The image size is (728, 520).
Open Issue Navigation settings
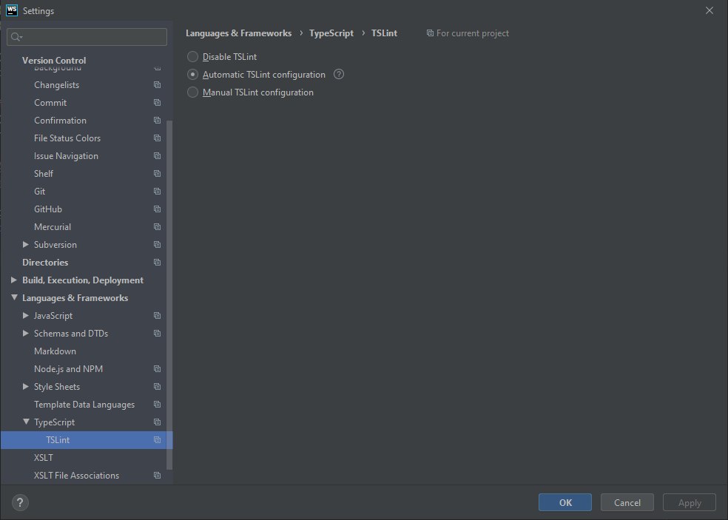(66, 156)
